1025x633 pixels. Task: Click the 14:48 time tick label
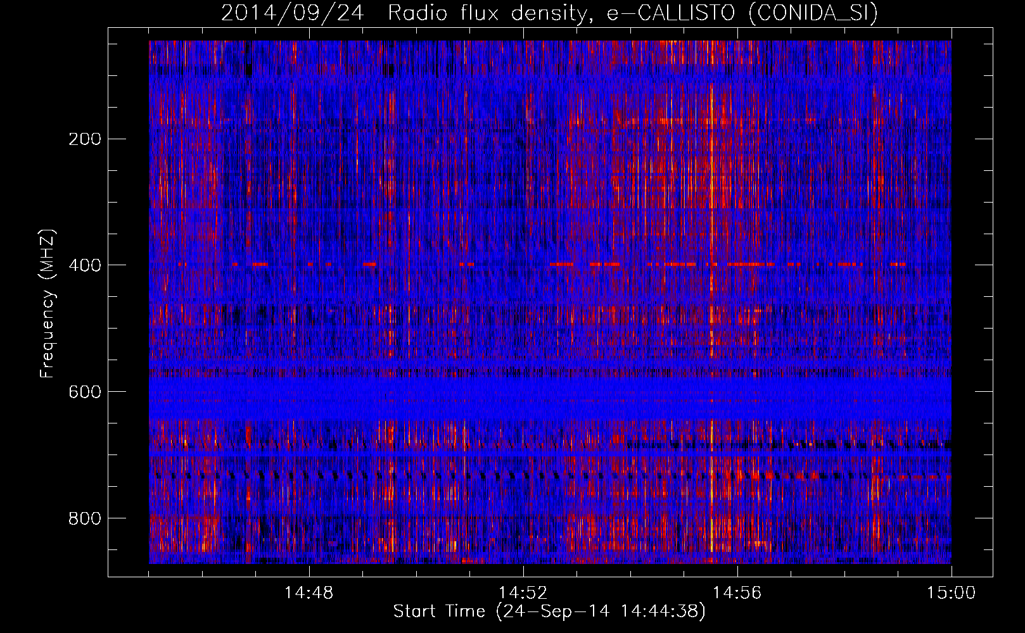coord(309,593)
